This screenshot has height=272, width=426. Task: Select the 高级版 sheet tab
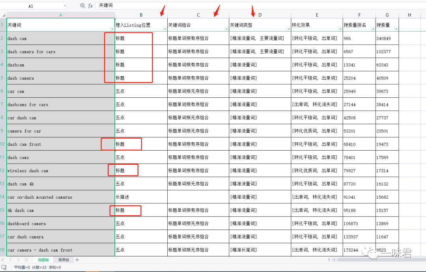43,260
